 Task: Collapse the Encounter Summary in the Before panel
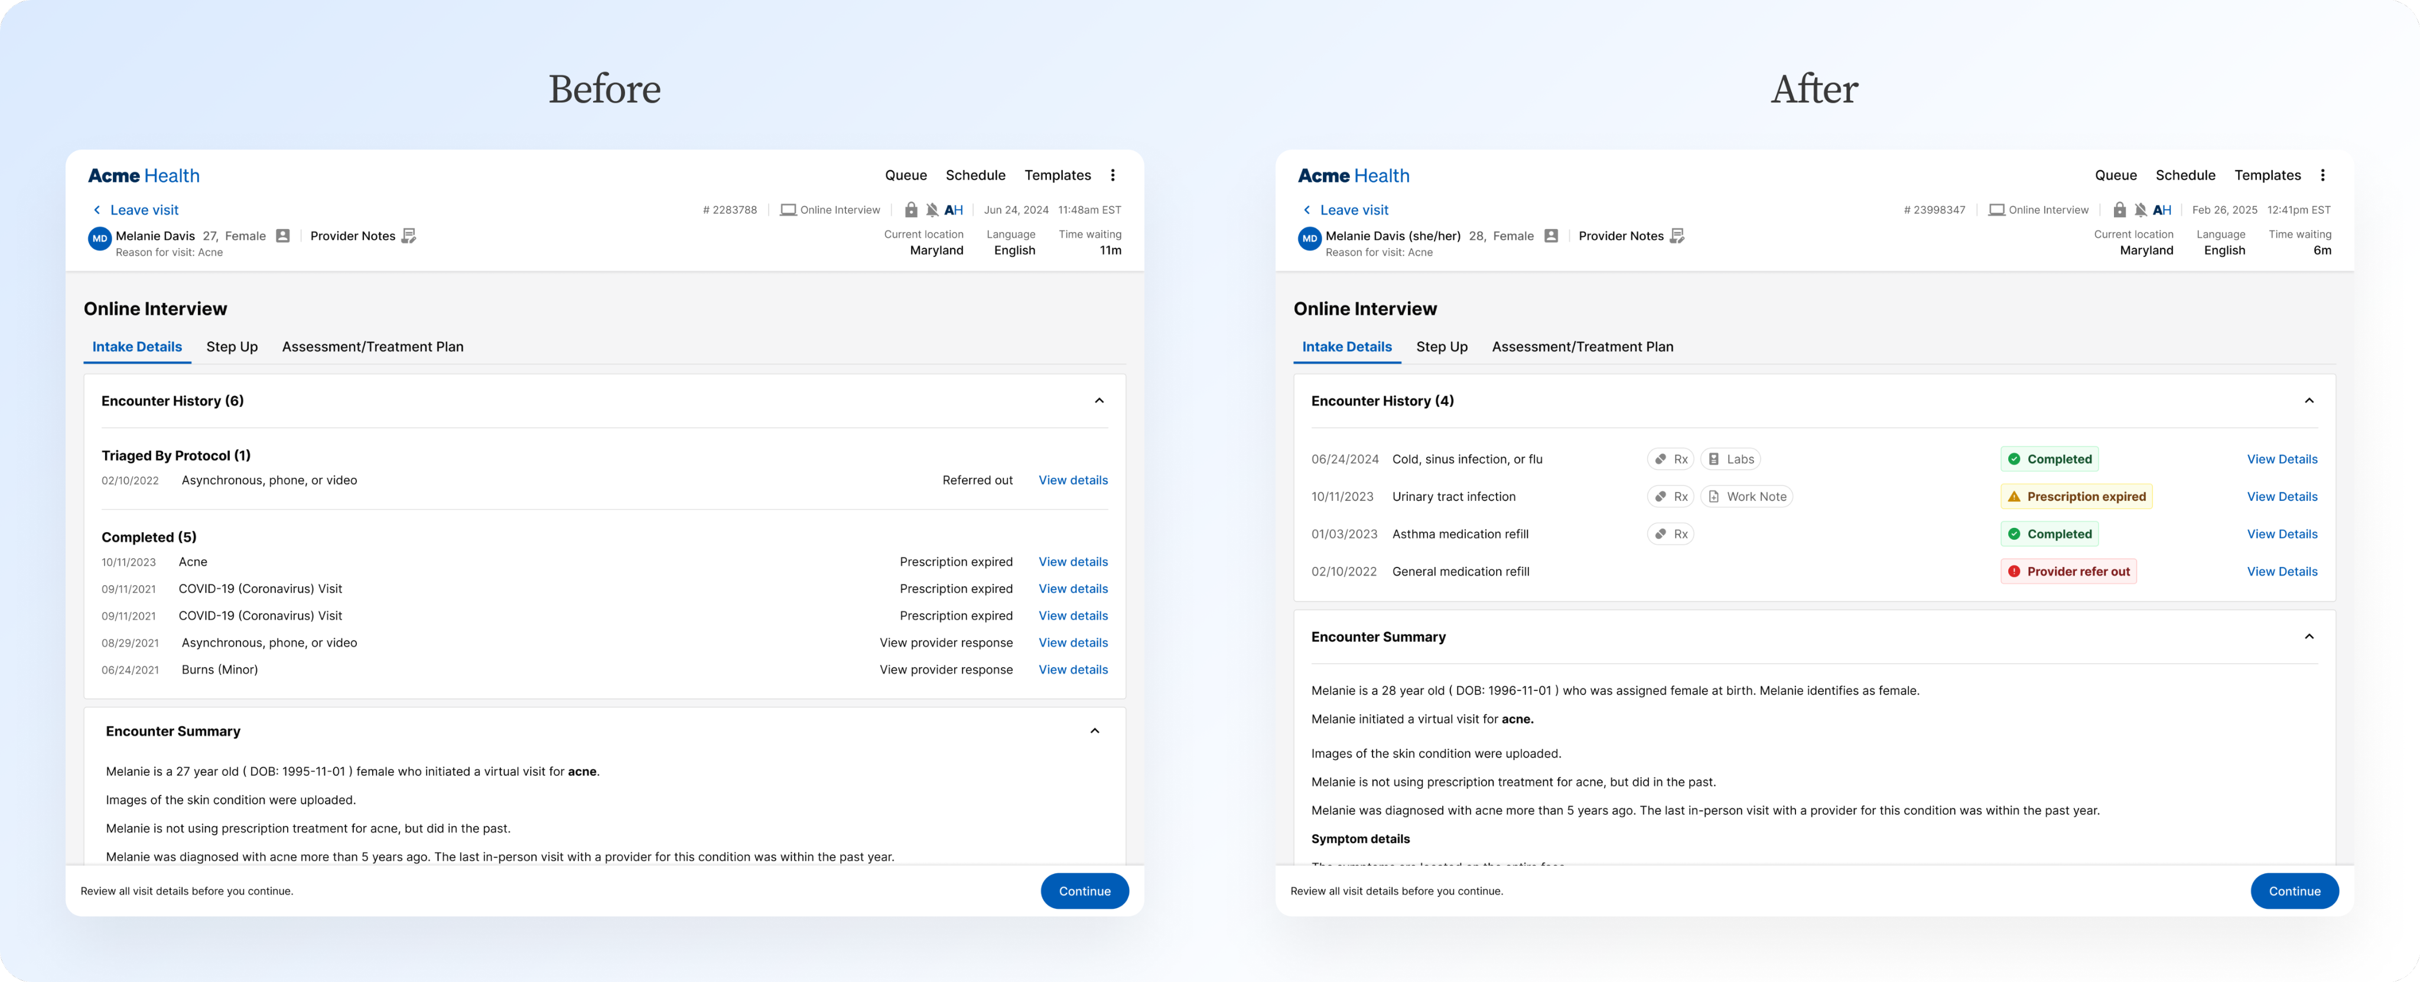pyautogui.click(x=1094, y=732)
